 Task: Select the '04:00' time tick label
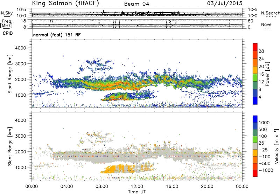[67, 187]
